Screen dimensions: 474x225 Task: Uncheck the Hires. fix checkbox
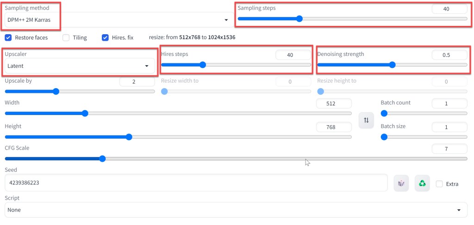(x=105, y=37)
